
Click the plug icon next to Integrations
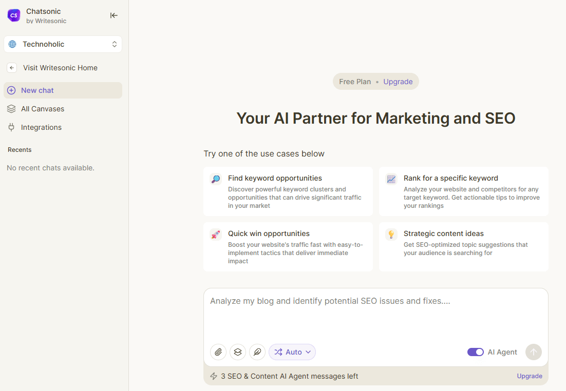tap(11, 127)
